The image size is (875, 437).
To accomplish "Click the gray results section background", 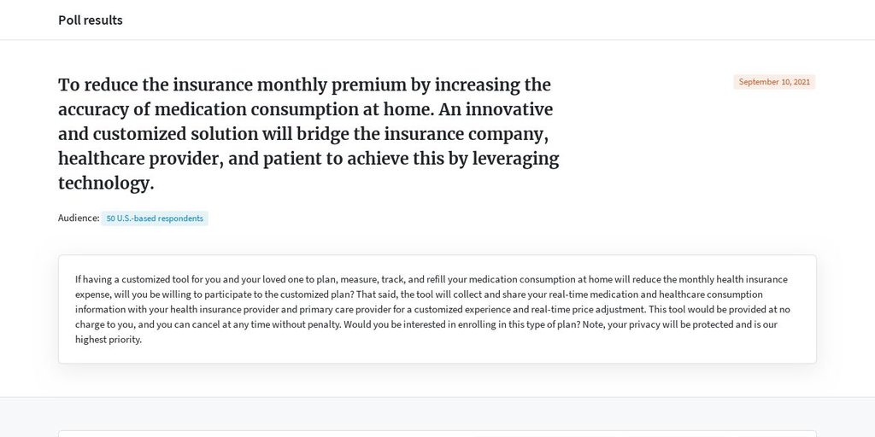I will (x=437, y=412).
